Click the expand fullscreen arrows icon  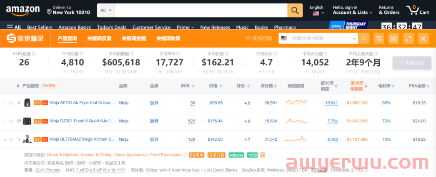[408, 38]
